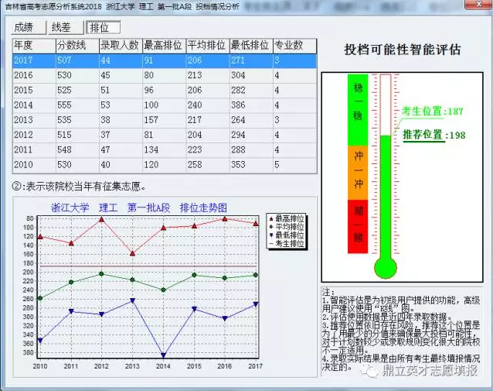The height and width of the screenshot is (391, 493).
Task: Click the 2014 lowest rank blue marker
Action: click(x=163, y=355)
